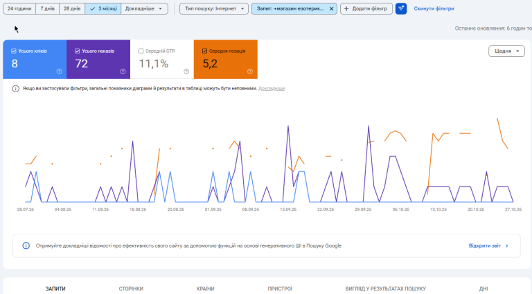532x294 pixels.
Task: Edit the Запит: +магазин езотерик filter chip
Action: 290,8
